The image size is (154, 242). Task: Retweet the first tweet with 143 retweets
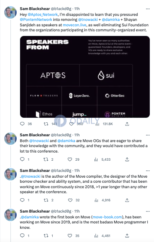(x=46, y=124)
